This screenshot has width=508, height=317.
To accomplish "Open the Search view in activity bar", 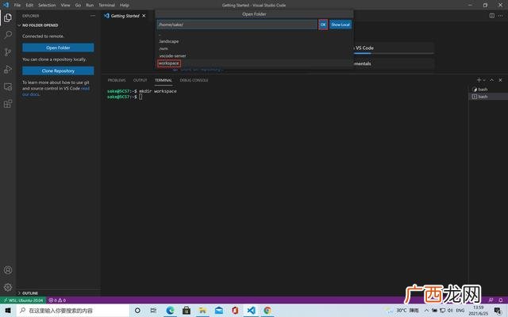I will (x=8, y=35).
